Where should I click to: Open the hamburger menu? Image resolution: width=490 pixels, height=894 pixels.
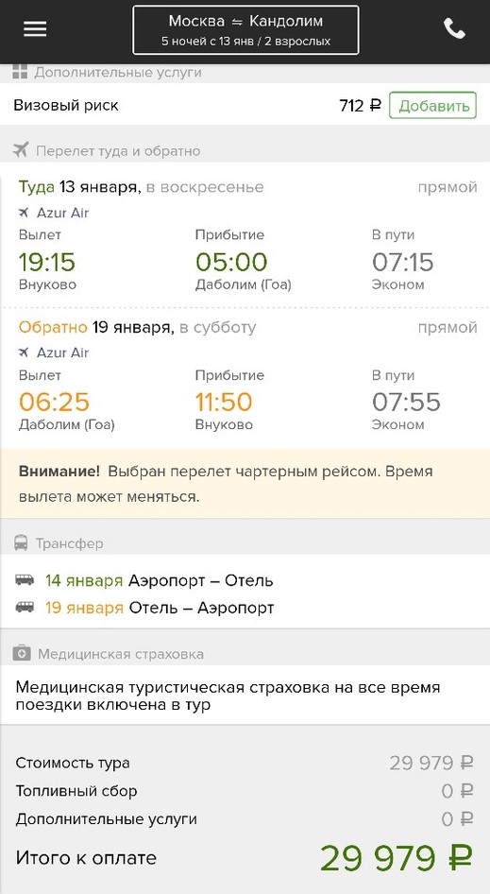pos(35,29)
